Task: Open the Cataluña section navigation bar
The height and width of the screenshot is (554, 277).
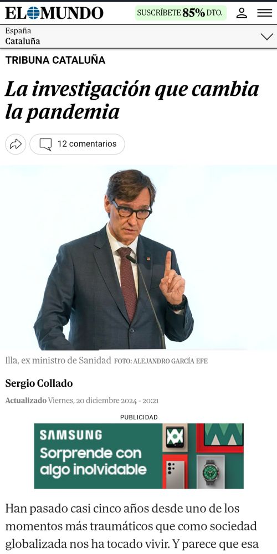Action: click(138, 37)
